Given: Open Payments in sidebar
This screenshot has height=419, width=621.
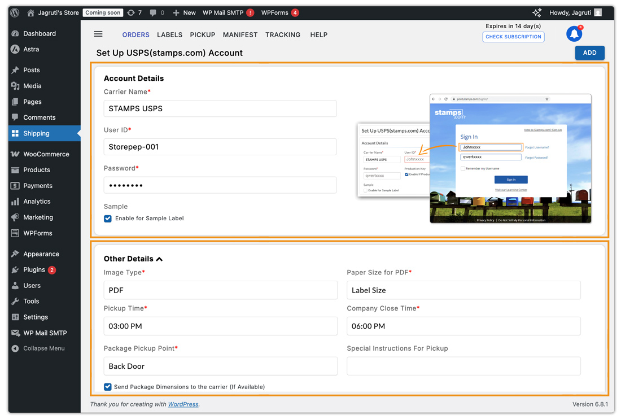Looking at the screenshot, I should [x=45, y=186].
